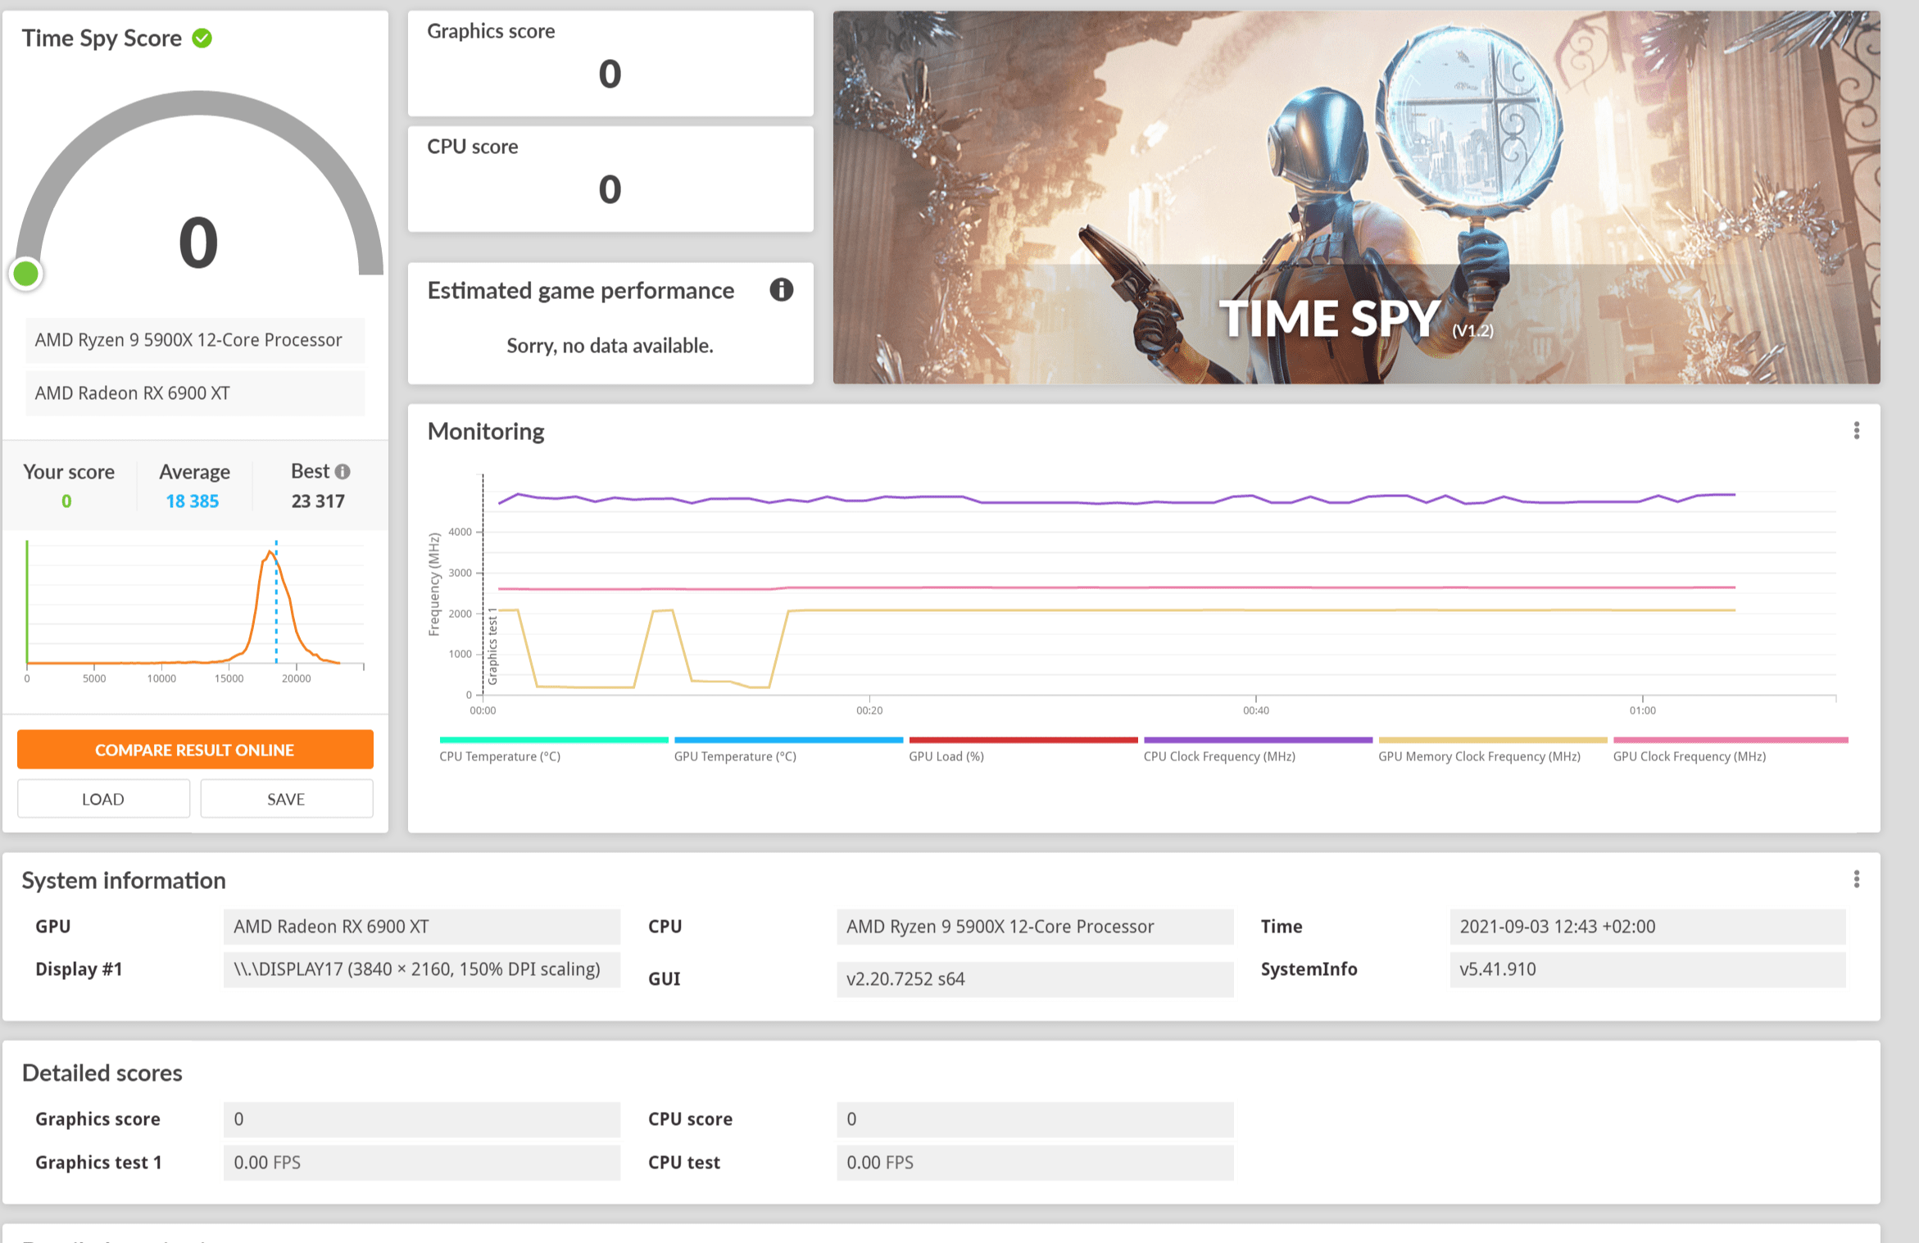Select CPU test value 0.00 FPS
Screen dimensions: 1919x1243
click(x=1035, y=1163)
